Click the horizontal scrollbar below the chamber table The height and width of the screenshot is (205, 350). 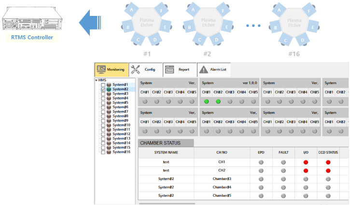pyautogui.click(x=167, y=204)
